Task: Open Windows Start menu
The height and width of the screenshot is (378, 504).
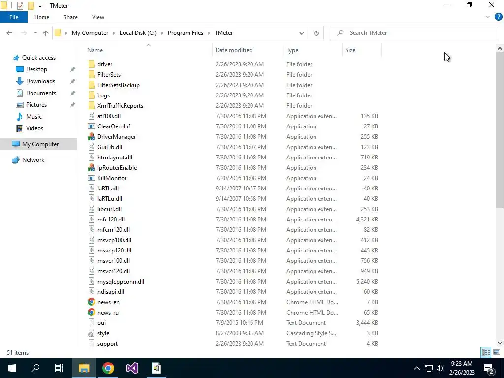Action: tap(12, 368)
